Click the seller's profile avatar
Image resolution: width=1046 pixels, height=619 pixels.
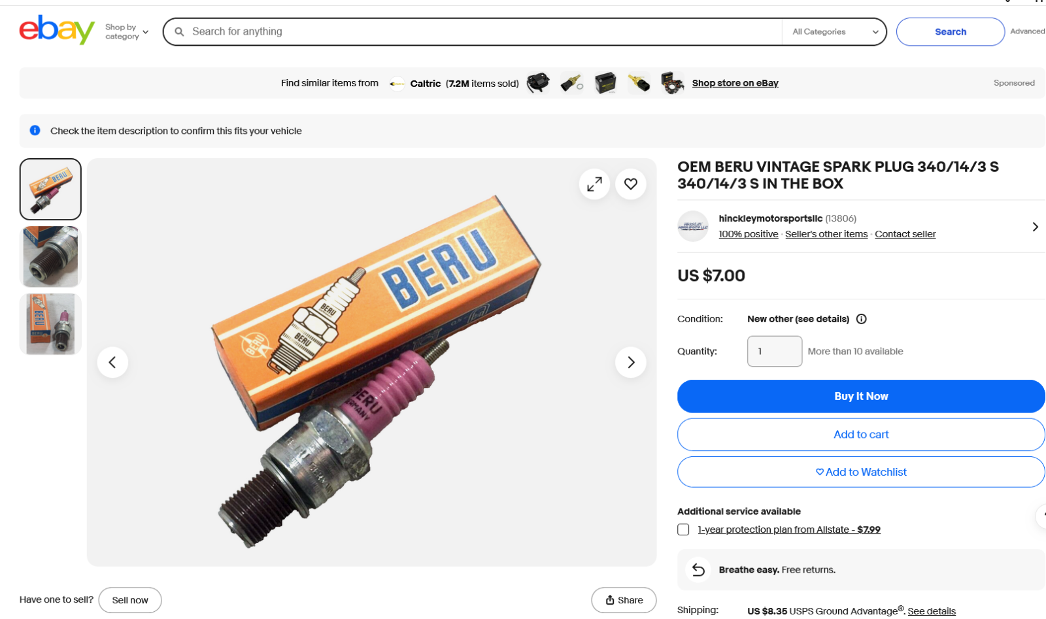point(693,226)
